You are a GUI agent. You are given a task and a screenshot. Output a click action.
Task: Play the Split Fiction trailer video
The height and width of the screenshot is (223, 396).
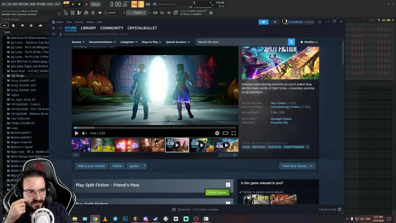[77, 133]
